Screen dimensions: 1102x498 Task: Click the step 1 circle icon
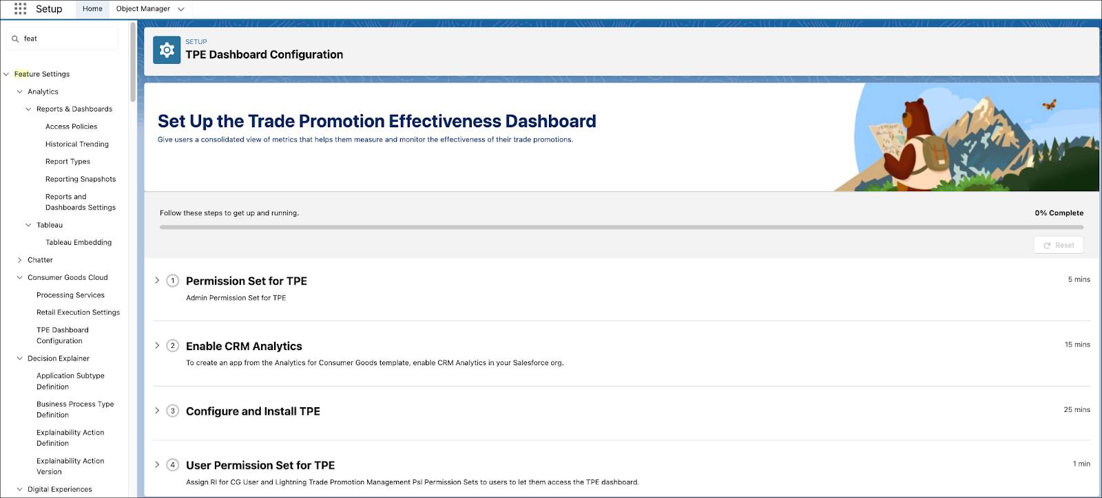tap(173, 281)
